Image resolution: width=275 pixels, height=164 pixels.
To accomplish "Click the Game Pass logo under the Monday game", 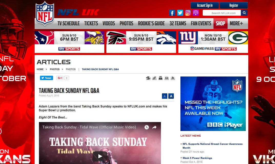I will (x=202, y=49).
